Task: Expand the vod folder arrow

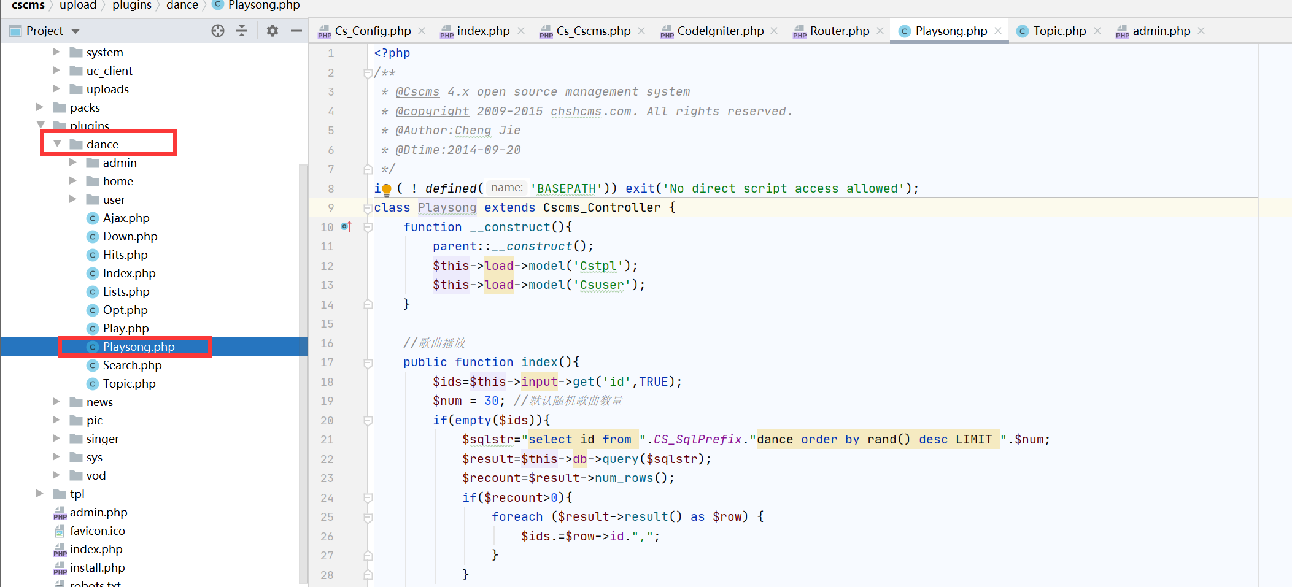Action: [x=56, y=475]
